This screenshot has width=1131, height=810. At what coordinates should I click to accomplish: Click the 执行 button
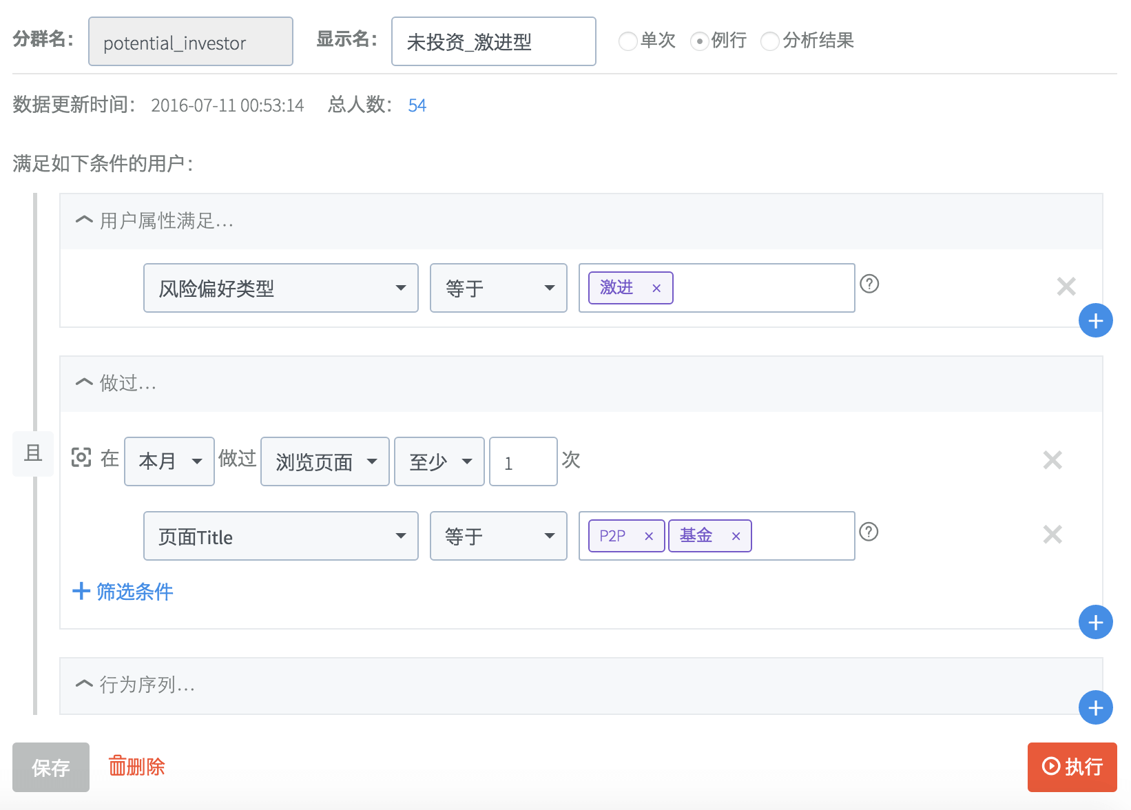[1072, 767]
